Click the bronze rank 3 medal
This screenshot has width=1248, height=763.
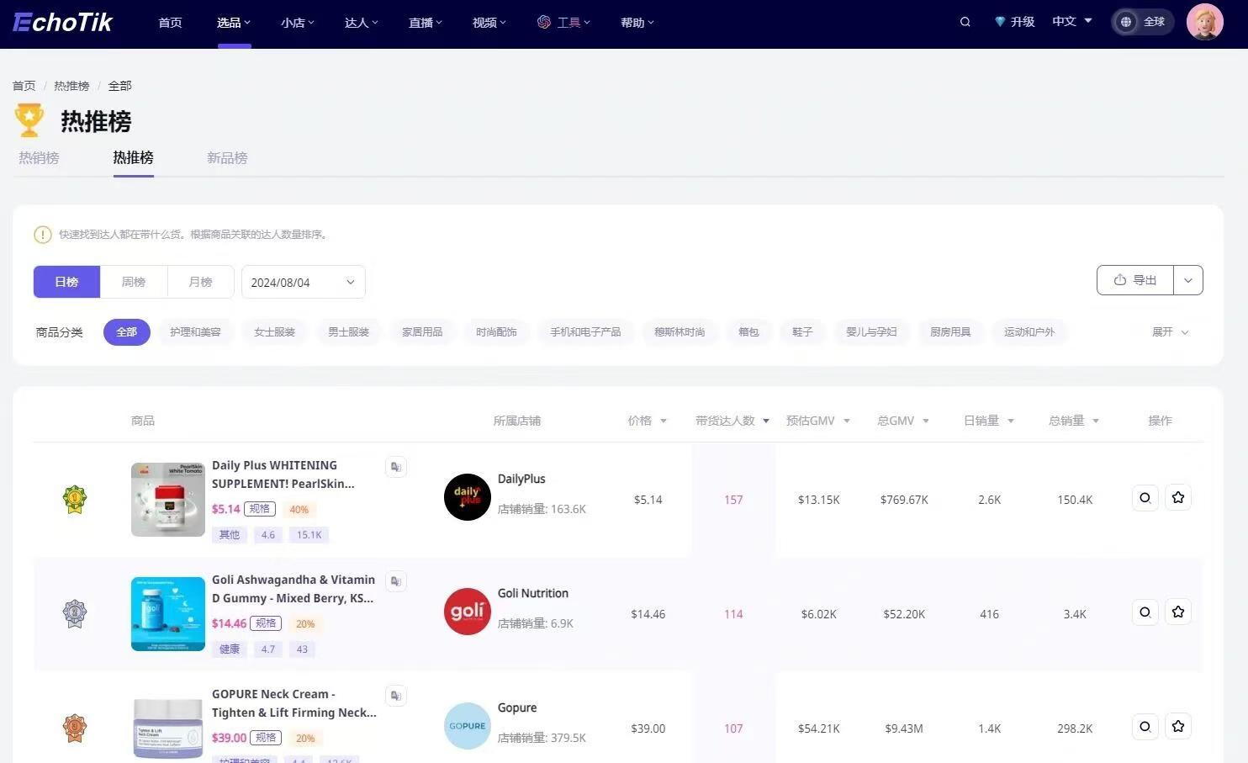click(x=75, y=728)
